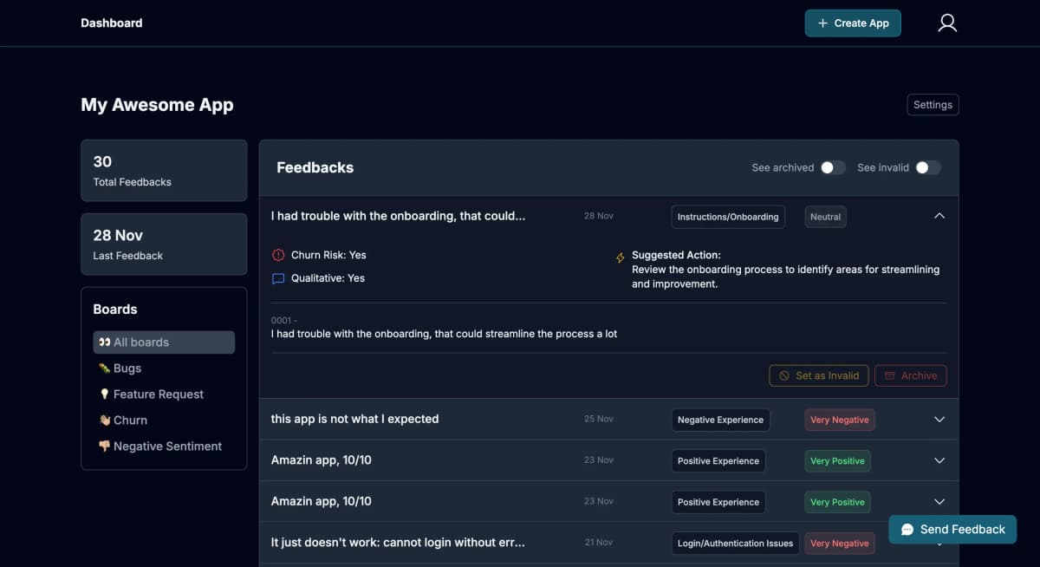This screenshot has width=1040, height=567.
Task: Mark the feedback with Set as Invalid
Action: point(819,375)
